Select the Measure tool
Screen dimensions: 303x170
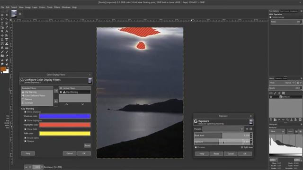click(7, 31)
